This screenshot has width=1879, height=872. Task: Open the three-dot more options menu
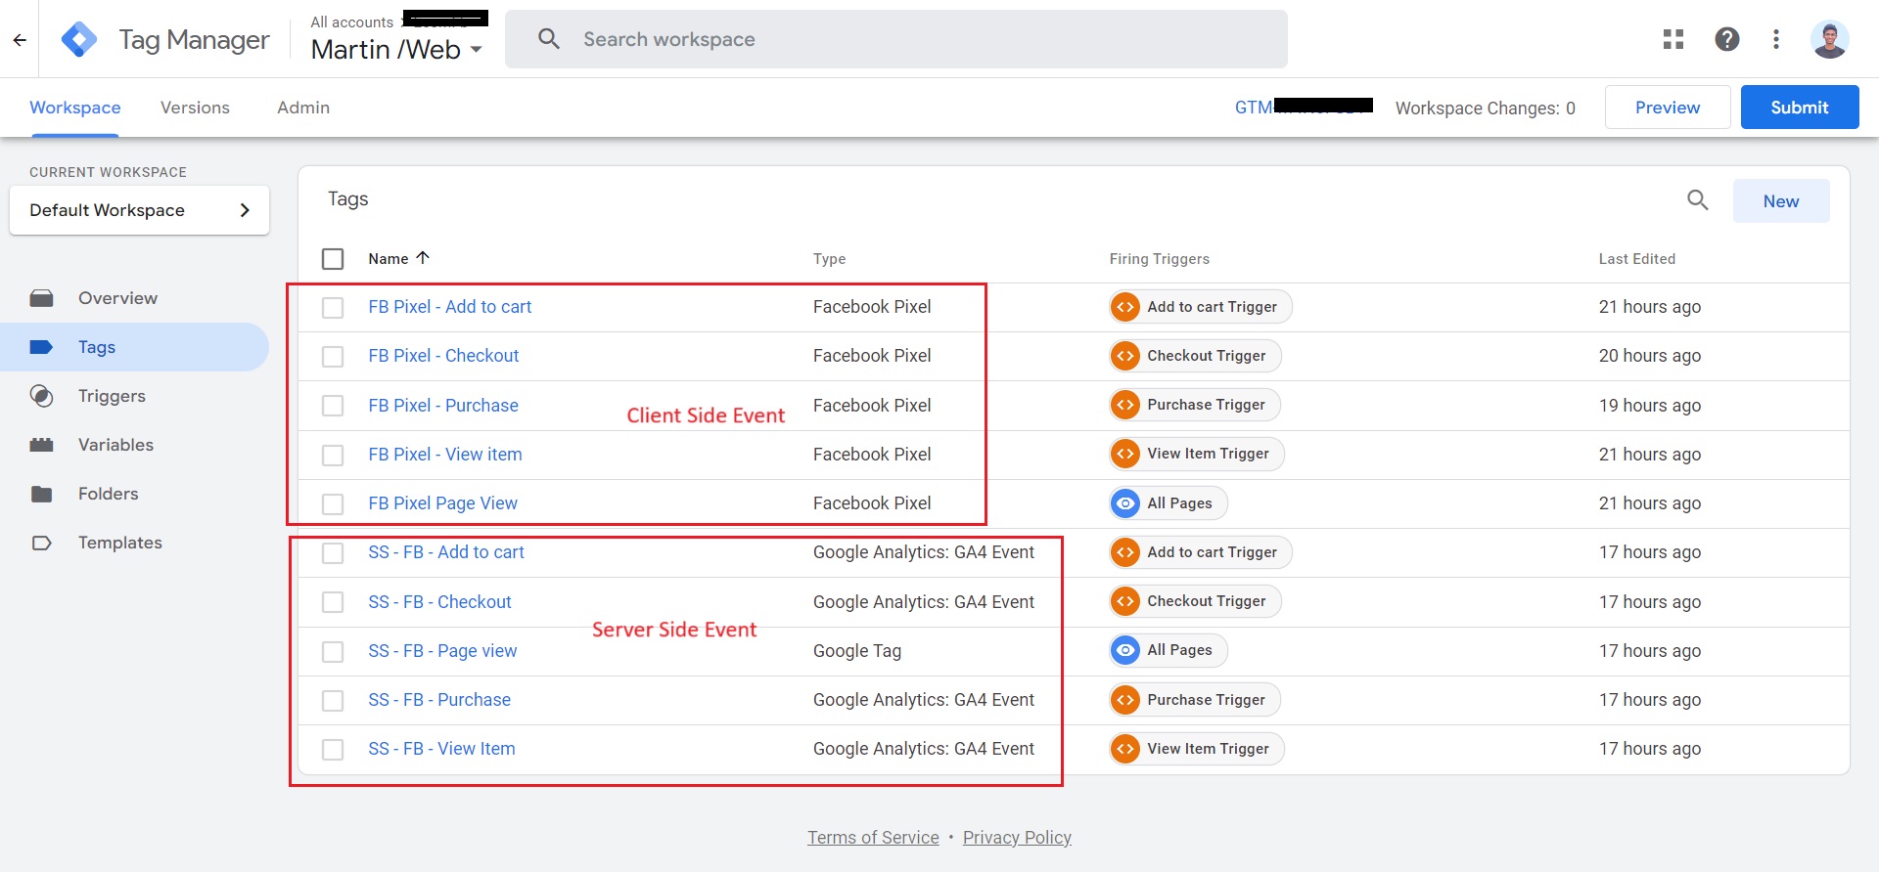[1776, 39]
